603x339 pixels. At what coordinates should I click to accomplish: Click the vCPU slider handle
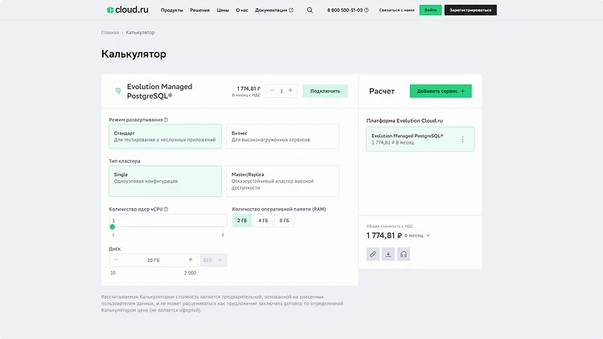pos(113,227)
